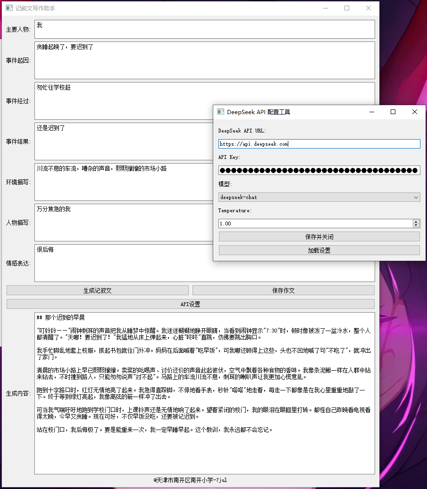427x489 pixels.
Task: Decrease Temperature with the down arrow
Action: (x=416, y=226)
